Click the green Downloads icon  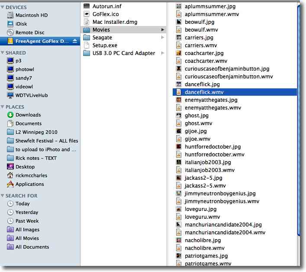[x=10, y=115]
